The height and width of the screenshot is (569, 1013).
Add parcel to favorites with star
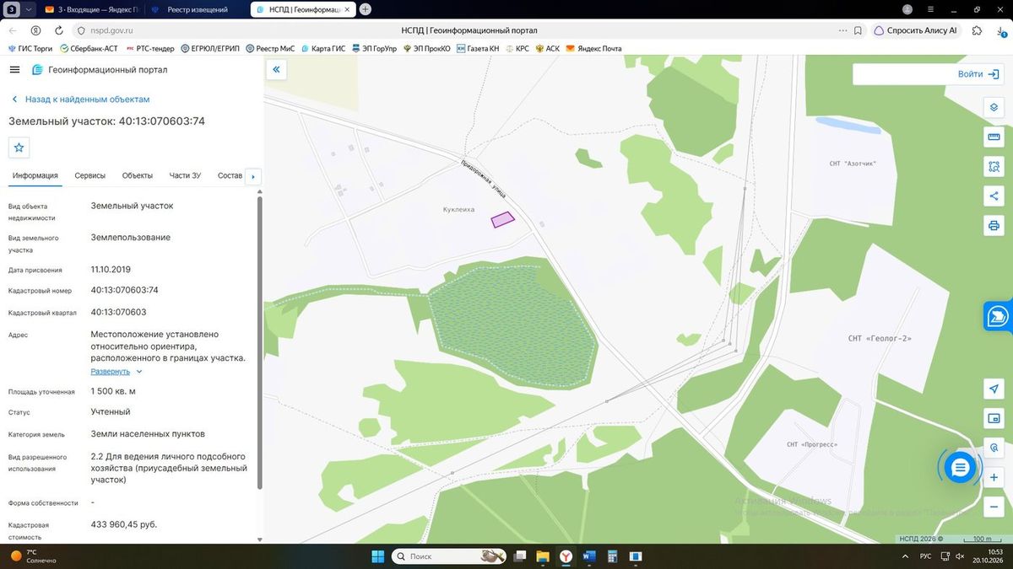point(19,148)
